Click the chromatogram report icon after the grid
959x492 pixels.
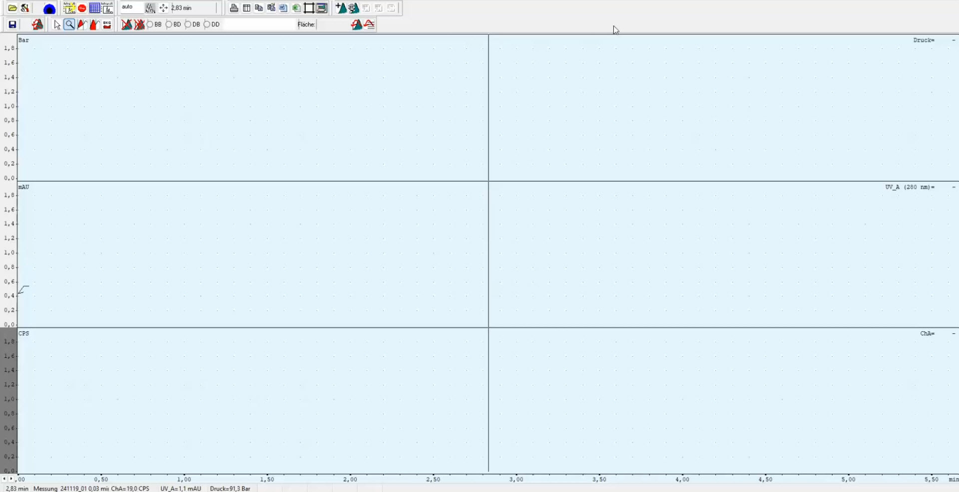[107, 8]
